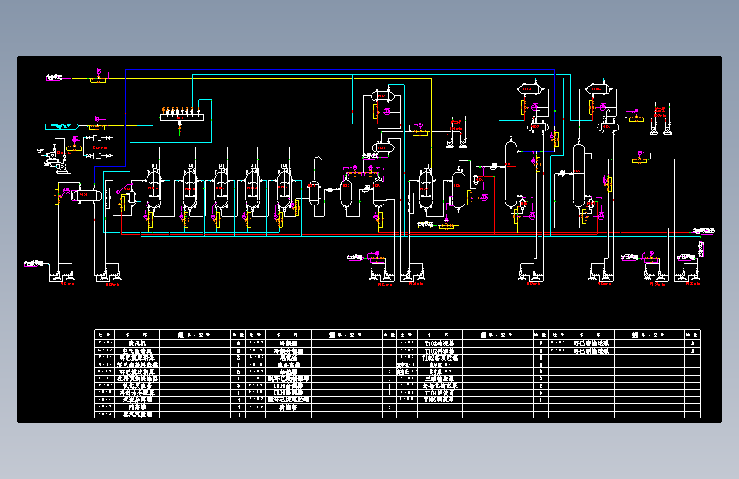Click the T102冷凝器 table cell

(x=440, y=343)
